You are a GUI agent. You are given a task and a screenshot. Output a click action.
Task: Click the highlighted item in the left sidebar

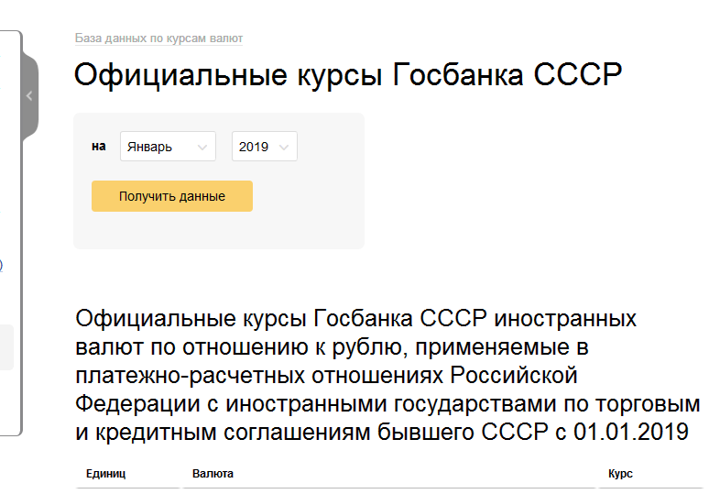tap(6, 346)
